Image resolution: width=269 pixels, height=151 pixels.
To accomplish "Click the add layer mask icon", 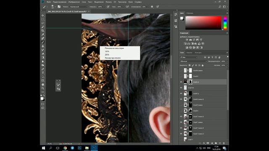I will click(208, 143).
